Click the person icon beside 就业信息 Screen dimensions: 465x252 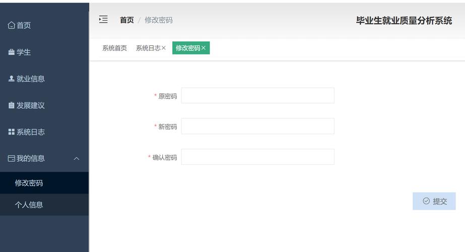coord(11,79)
